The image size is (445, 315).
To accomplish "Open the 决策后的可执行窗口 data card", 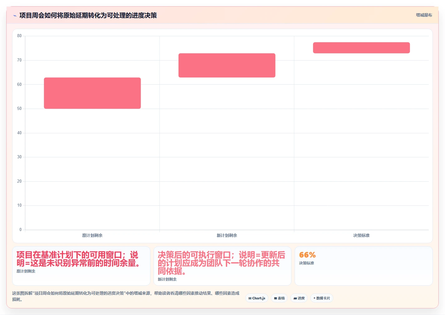I will [x=222, y=266].
